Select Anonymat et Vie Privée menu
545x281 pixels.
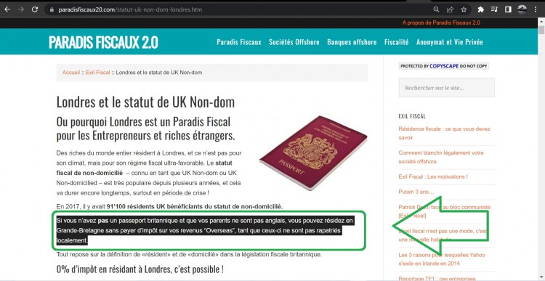[450, 42]
